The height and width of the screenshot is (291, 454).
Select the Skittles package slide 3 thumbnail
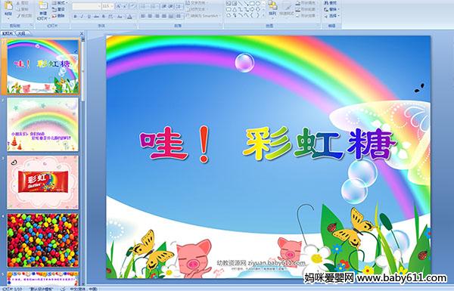coord(43,182)
